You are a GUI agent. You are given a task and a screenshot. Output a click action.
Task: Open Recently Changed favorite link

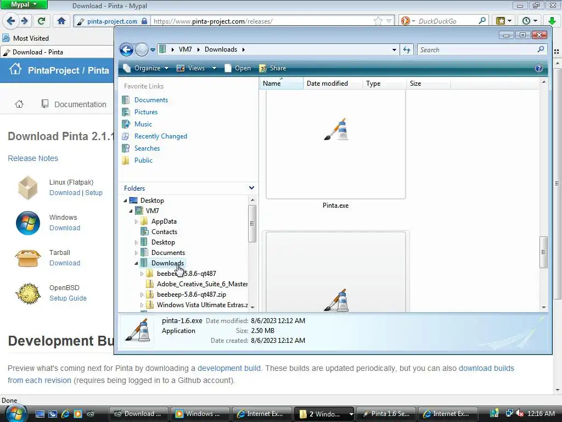[x=161, y=136]
